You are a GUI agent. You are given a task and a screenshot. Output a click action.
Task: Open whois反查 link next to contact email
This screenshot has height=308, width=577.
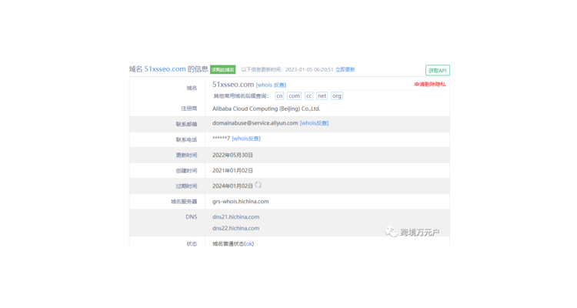(314, 123)
